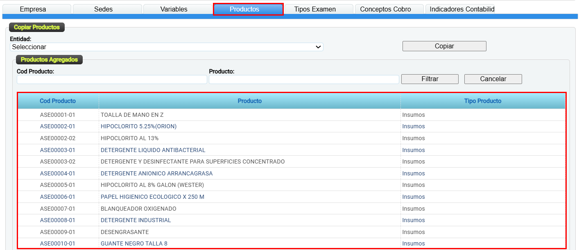Select row TOALLA DE MANO EN Z
This screenshot has height=250, width=579.
tap(132, 115)
